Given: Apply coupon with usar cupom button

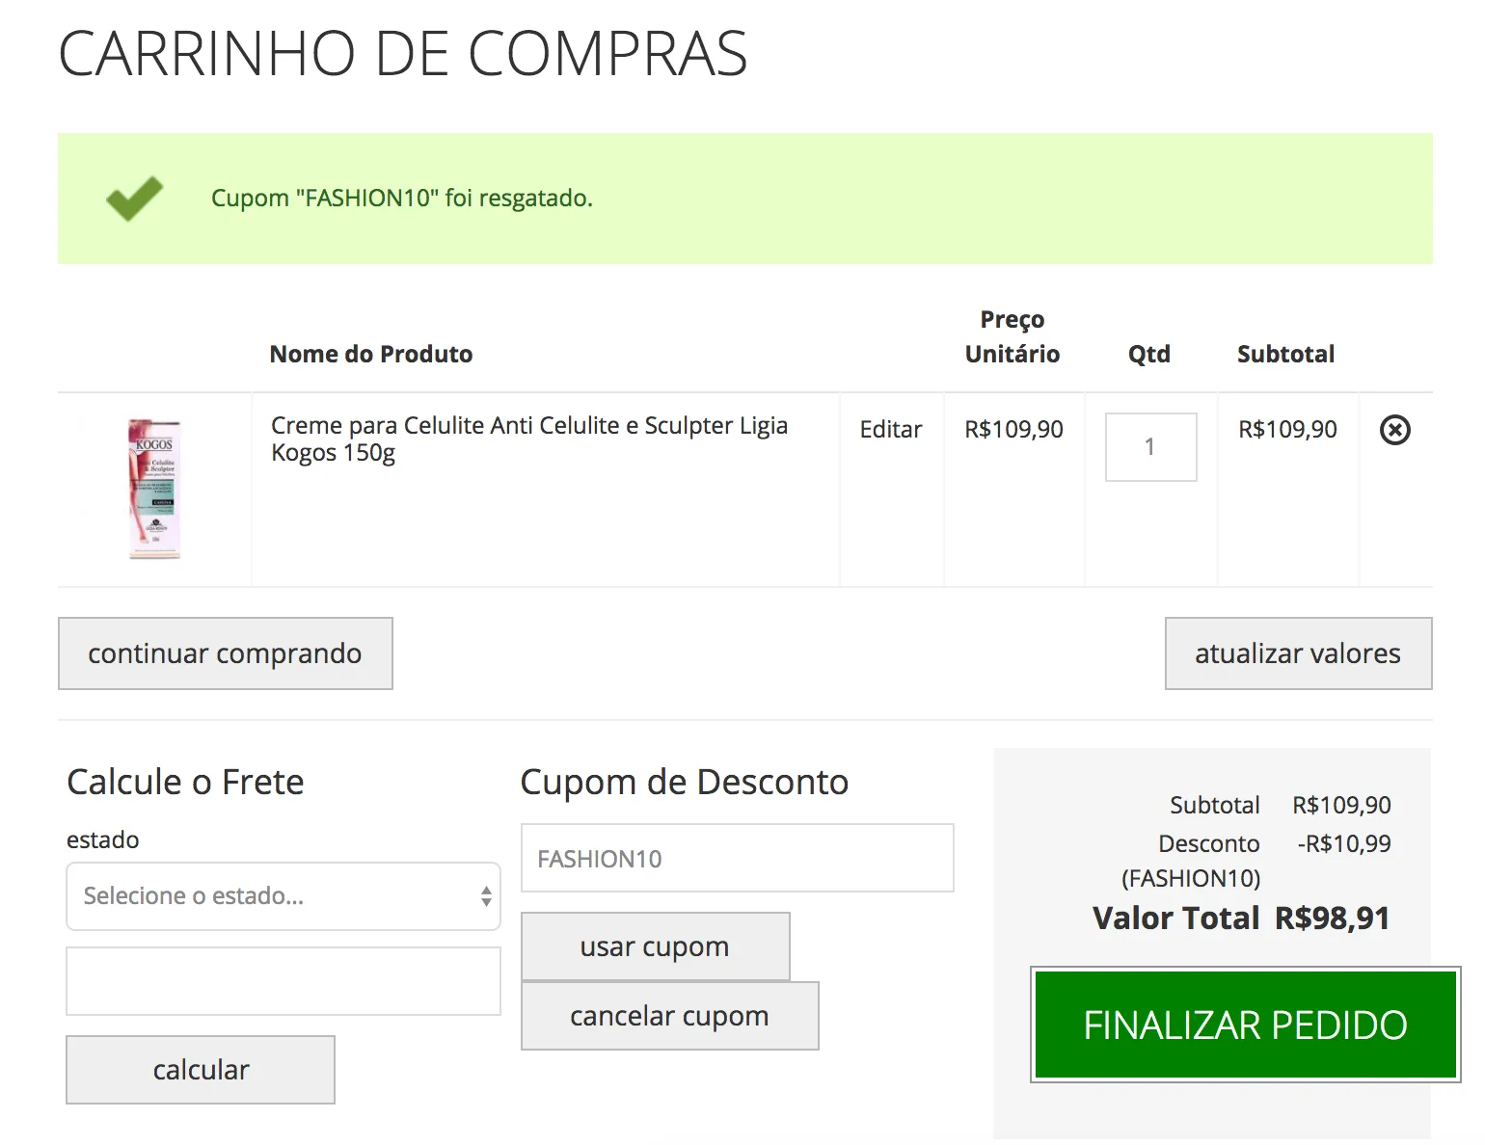Looking at the screenshot, I should click(x=656, y=946).
